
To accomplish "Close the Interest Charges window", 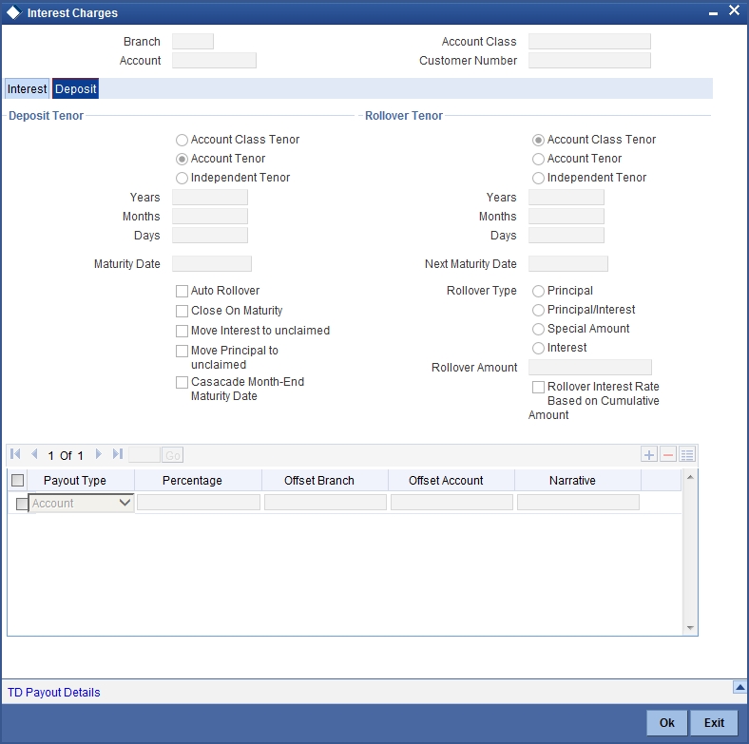I will coord(734,10).
